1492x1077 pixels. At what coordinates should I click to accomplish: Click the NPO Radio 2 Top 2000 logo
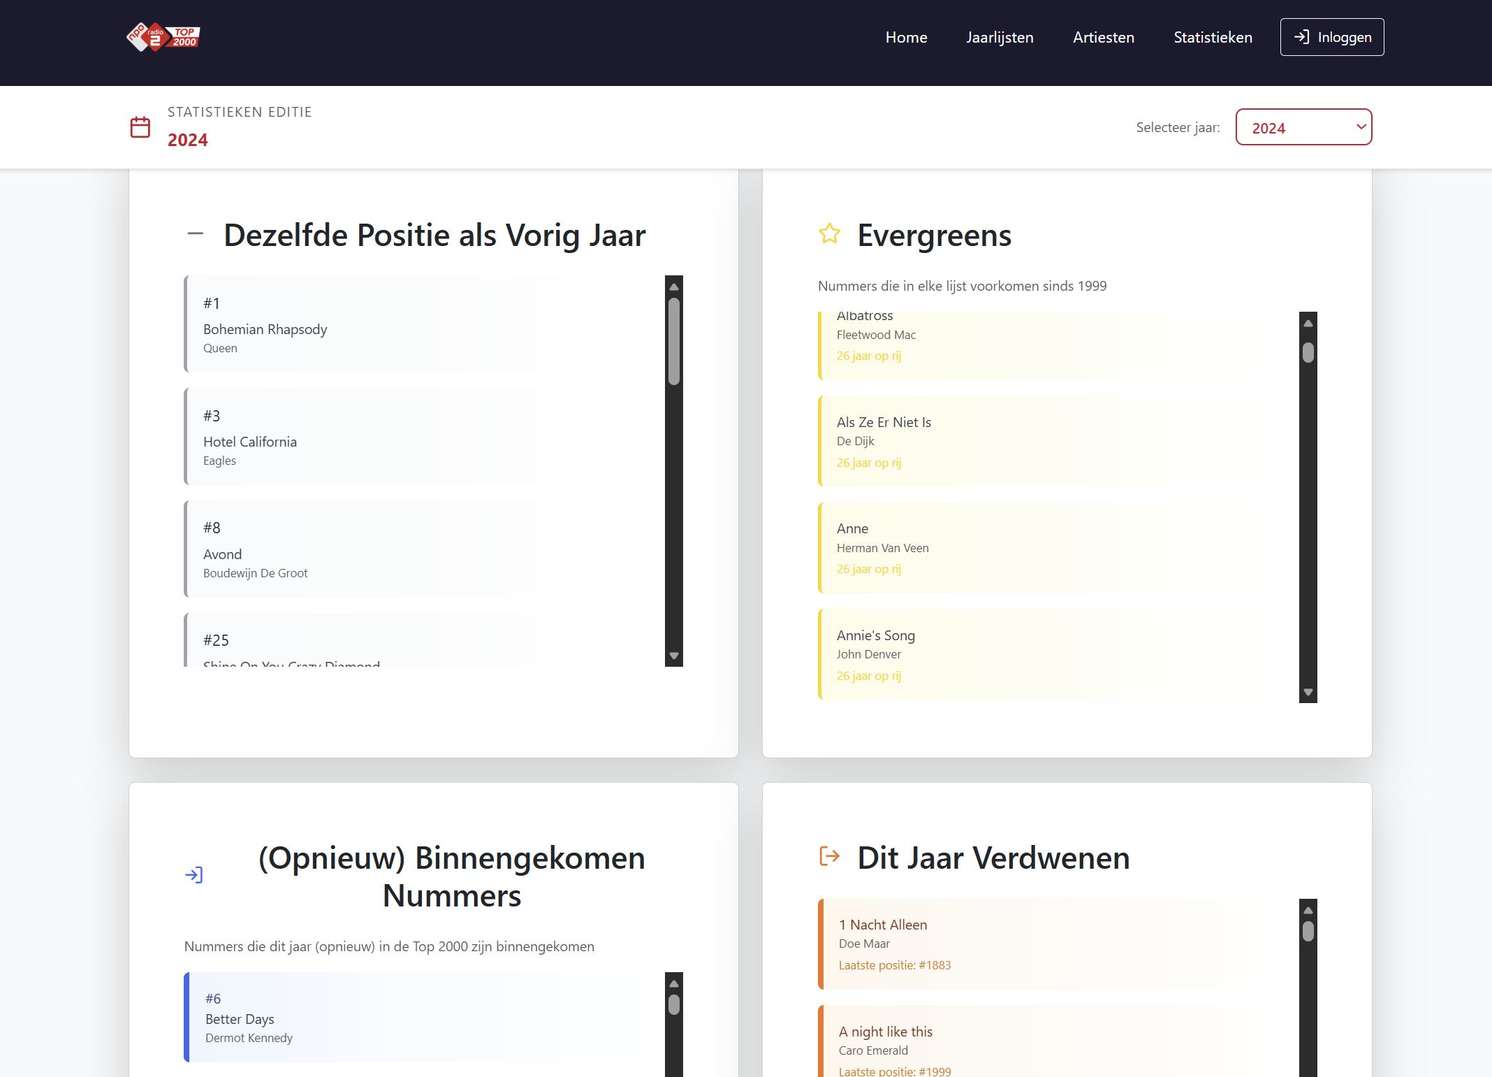(163, 37)
